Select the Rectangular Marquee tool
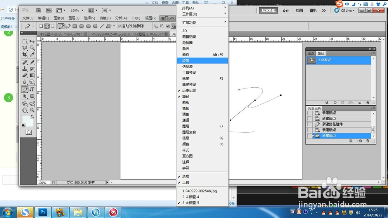Image resolution: width=388 pixels, height=218 pixels. tap(25, 42)
